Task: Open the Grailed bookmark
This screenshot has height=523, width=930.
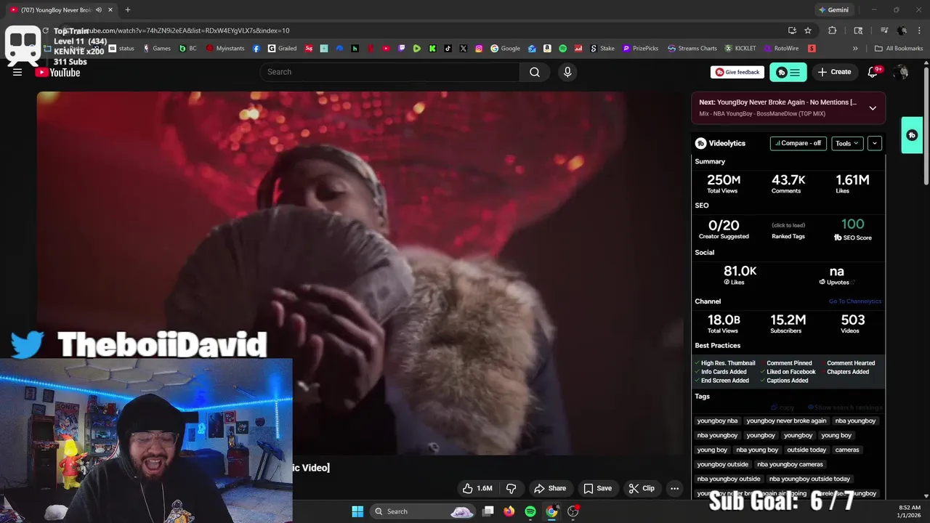Action: coord(283,49)
